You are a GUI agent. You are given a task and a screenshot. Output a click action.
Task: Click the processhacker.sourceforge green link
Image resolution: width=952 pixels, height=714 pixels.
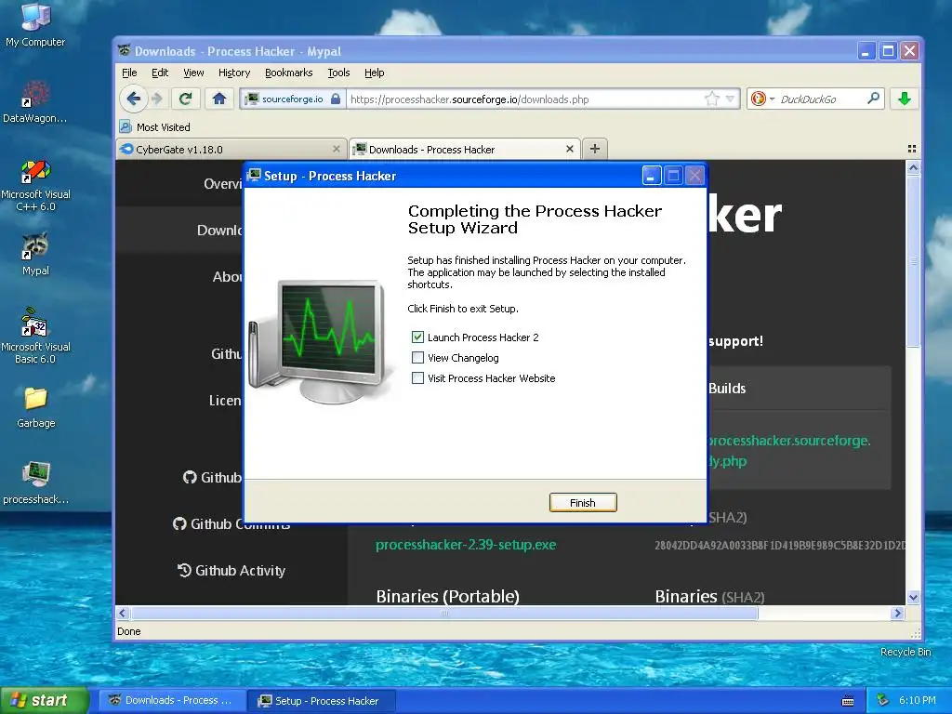(x=788, y=451)
